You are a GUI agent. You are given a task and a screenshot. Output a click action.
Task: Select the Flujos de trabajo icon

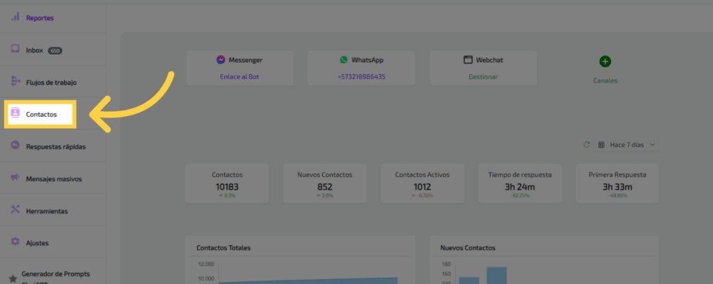(15, 82)
